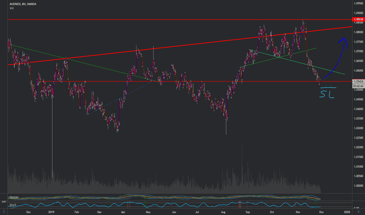Click the 1.09000 price axis label
The image size is (365, 215).
pyautogui.click(x=357, y=3)
